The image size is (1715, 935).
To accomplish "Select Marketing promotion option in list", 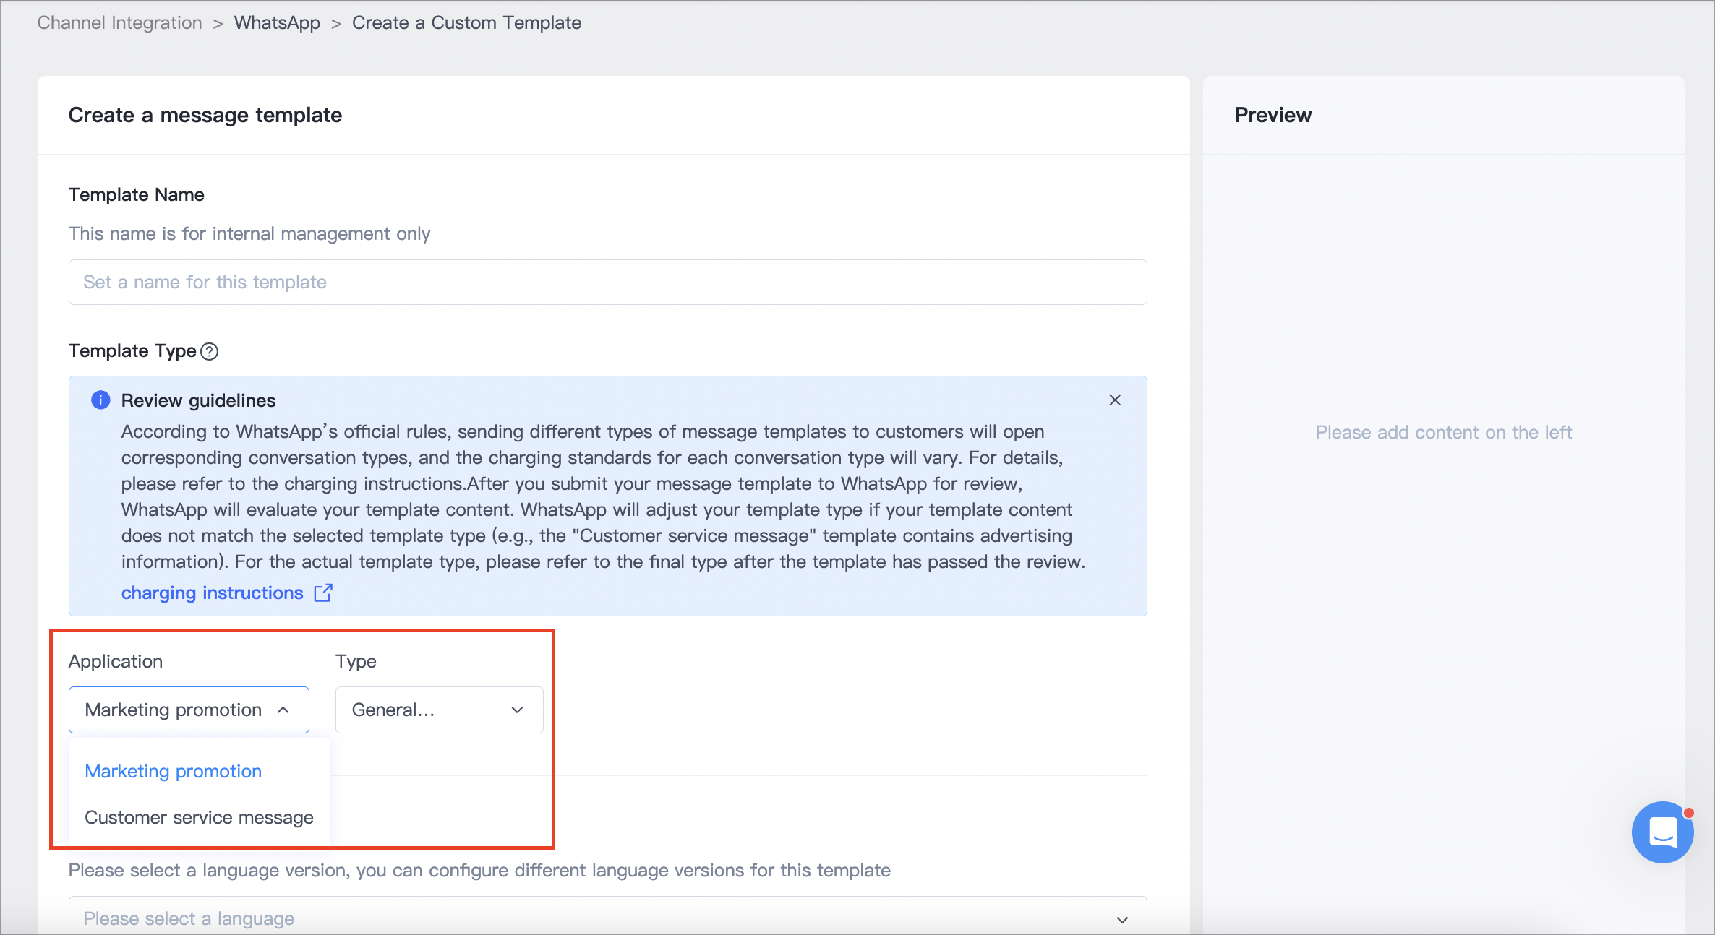I will pos(173,771).
